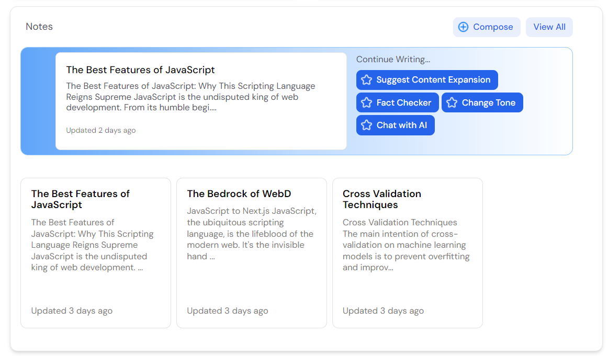The image size is (608, 356).
Task: Click the excerpt beginning "JavaScript to Next.js"
Action: pos(251,234)
